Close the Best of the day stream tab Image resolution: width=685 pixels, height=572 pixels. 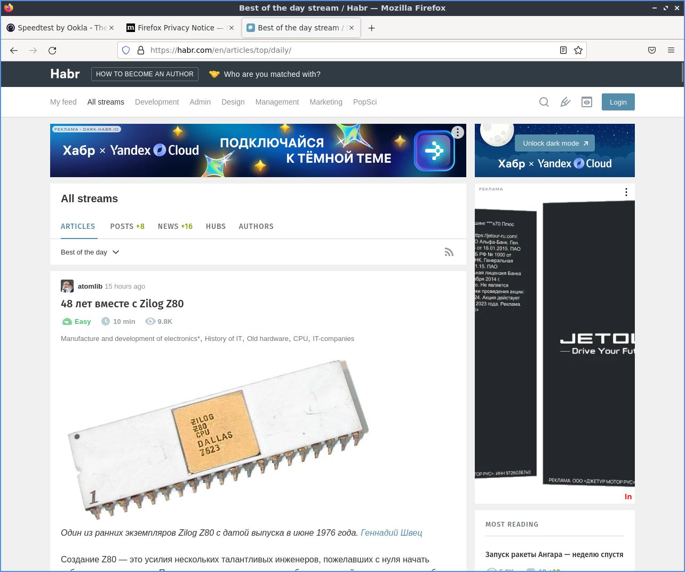click(352, 28)
